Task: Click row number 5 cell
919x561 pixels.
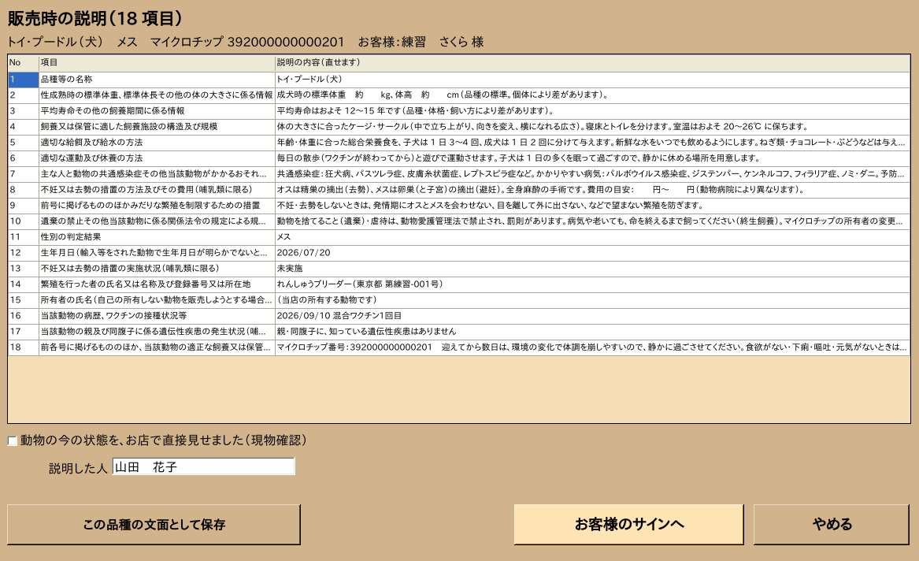Action: pyautogui.click(x=24, y=143)
